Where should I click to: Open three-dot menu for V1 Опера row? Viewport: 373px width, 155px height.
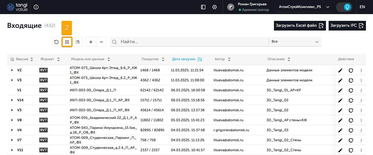[361, 90]
